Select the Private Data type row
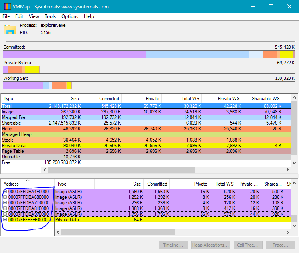This screenshot has width=299, height=253. [146, 146]
